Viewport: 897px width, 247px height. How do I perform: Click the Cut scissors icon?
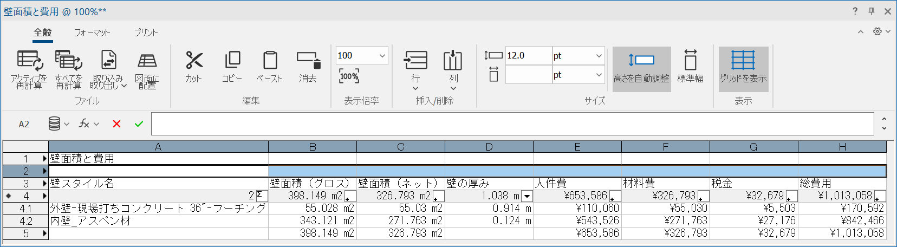click(x=193, y=61)
